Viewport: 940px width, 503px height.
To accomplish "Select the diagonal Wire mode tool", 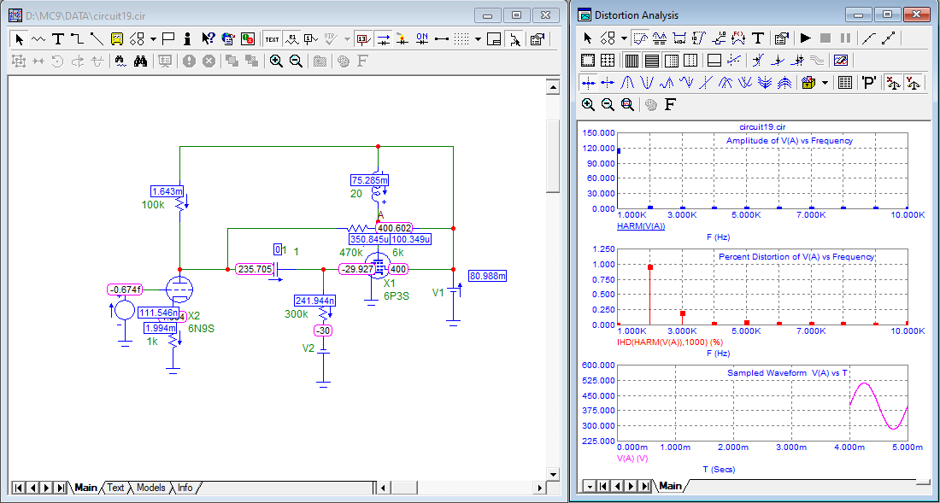I will coord(96,38).
